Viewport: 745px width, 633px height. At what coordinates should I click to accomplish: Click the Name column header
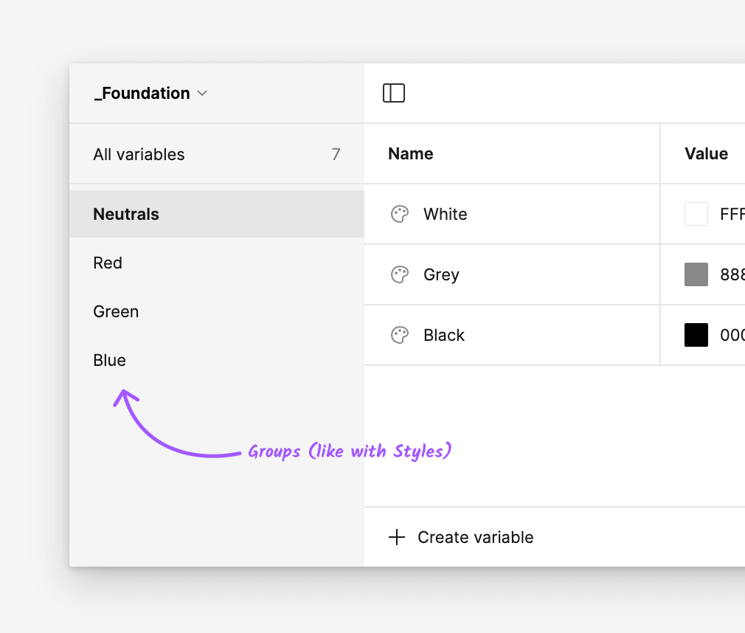click(410, 153)
